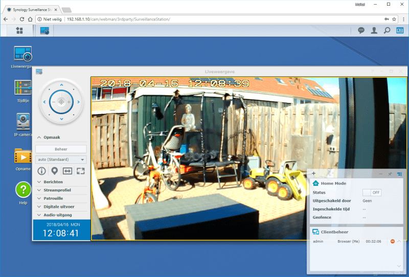Click the Clientbeheer widget title
Image resolution: width=409 pixels, height=277 pixels.
pos(334,232)
